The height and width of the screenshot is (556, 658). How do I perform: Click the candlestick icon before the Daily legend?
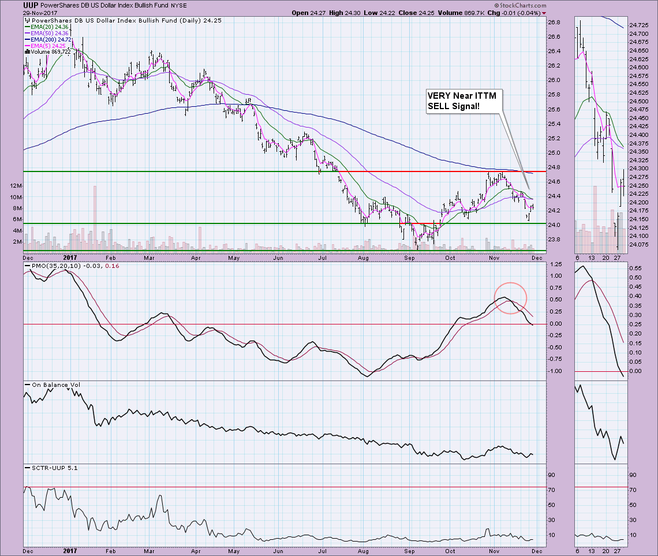pyautogui.click(x=28, y=20)
